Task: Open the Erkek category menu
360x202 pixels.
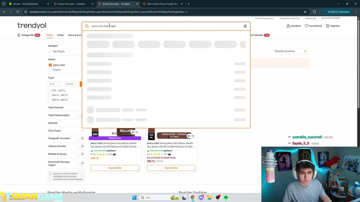Action: pos(60,35)
